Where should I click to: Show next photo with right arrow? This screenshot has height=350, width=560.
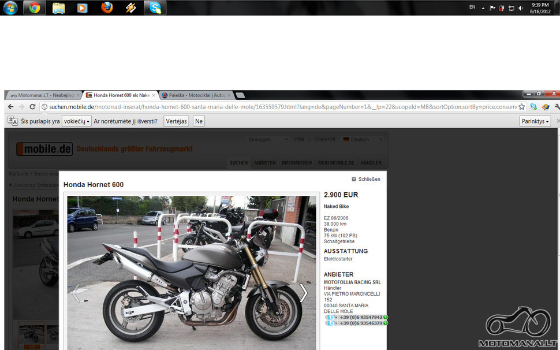[x=303, y=293]
